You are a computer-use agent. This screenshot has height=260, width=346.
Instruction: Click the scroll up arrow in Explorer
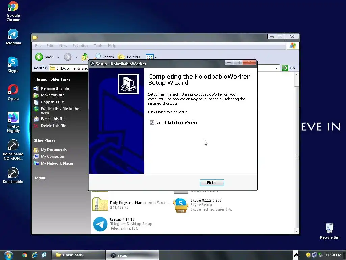[x=297, y=75]
